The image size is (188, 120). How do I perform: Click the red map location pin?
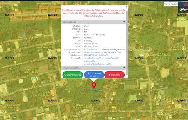[x=94, y=85]
